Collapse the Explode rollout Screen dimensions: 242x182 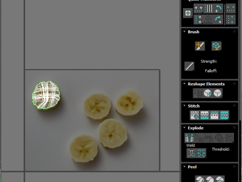pyautogui.click(x=185, y=127)
